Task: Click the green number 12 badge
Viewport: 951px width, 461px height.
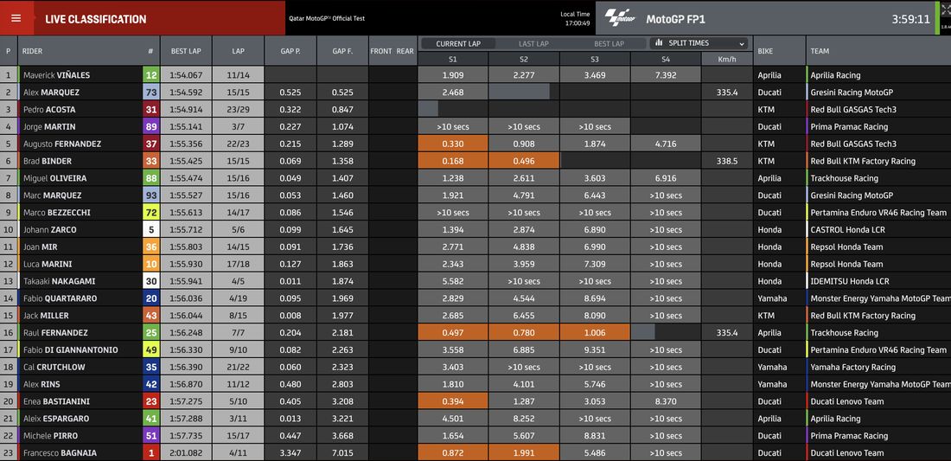Action: coord(151,75)
